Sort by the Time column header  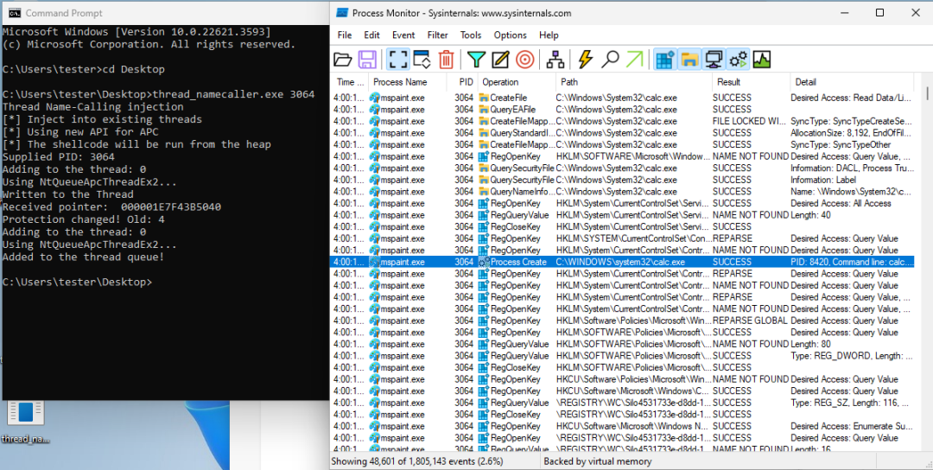(350, 82)
